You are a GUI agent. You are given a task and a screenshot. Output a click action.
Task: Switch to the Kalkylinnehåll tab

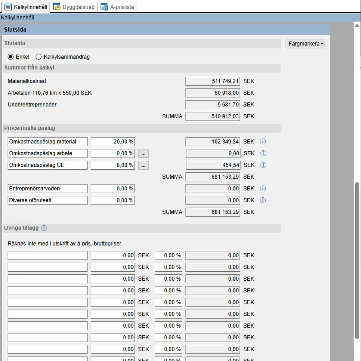[x=26, y=7]
